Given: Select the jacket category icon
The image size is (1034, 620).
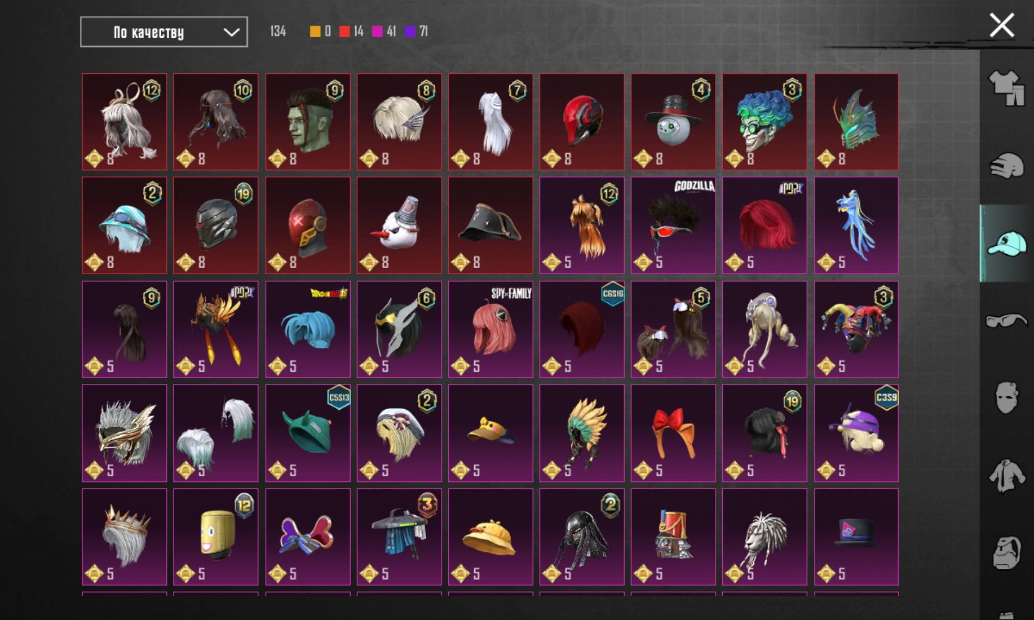Looking at the screenshot, I should pos(1006,476).
